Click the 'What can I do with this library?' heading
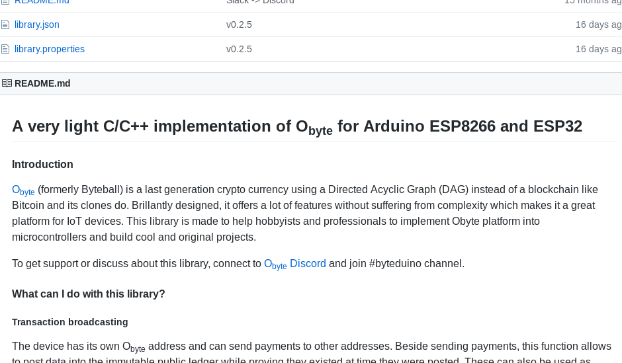622x363 pixels. [89, 294]
